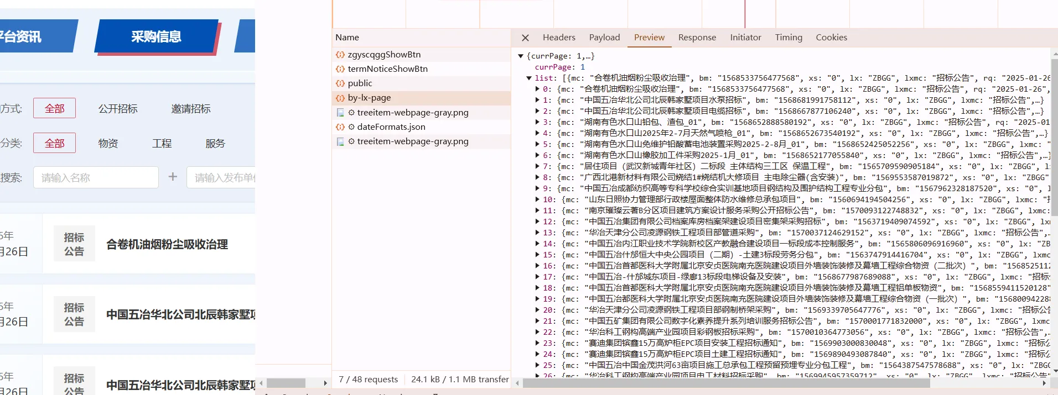Click the 7 / 48 requests status text
The image size is (1058, 395).
pos(368,380)
